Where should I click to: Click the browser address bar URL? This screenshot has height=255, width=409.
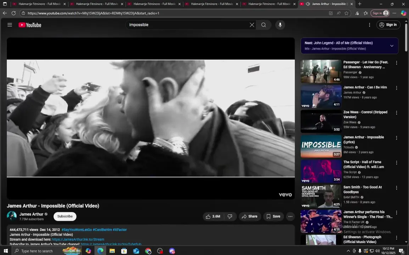93,13
